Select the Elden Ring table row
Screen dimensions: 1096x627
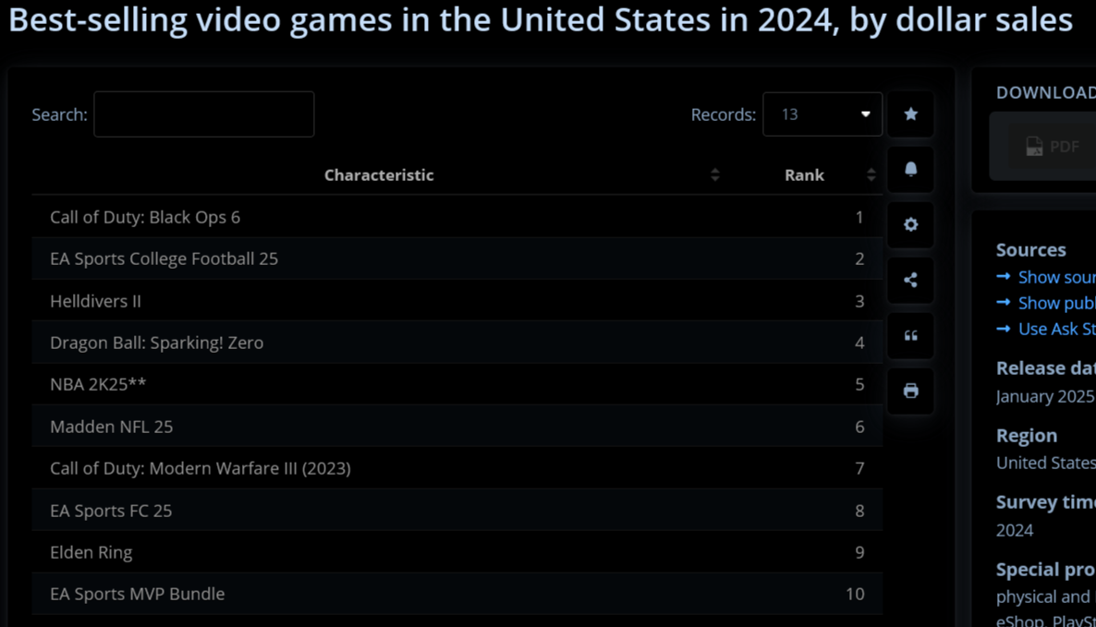(457, 552)
